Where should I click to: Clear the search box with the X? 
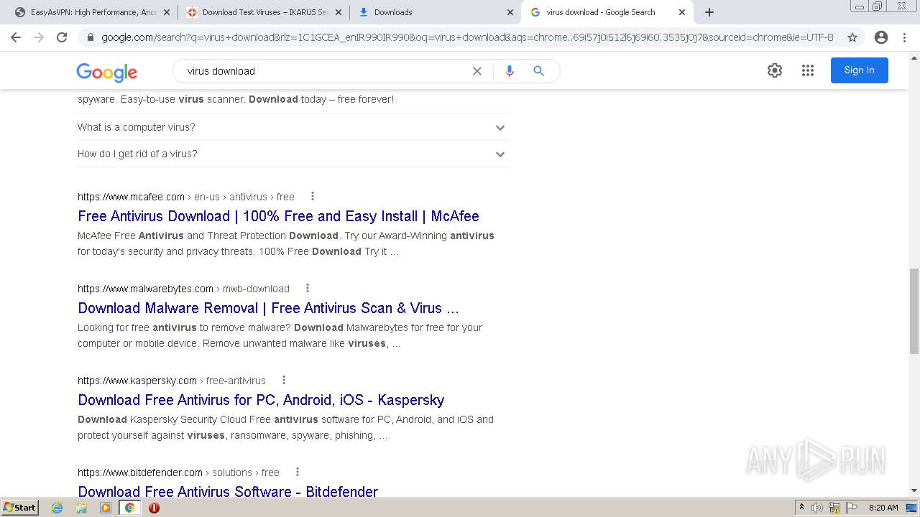click(x=477, y=71)
